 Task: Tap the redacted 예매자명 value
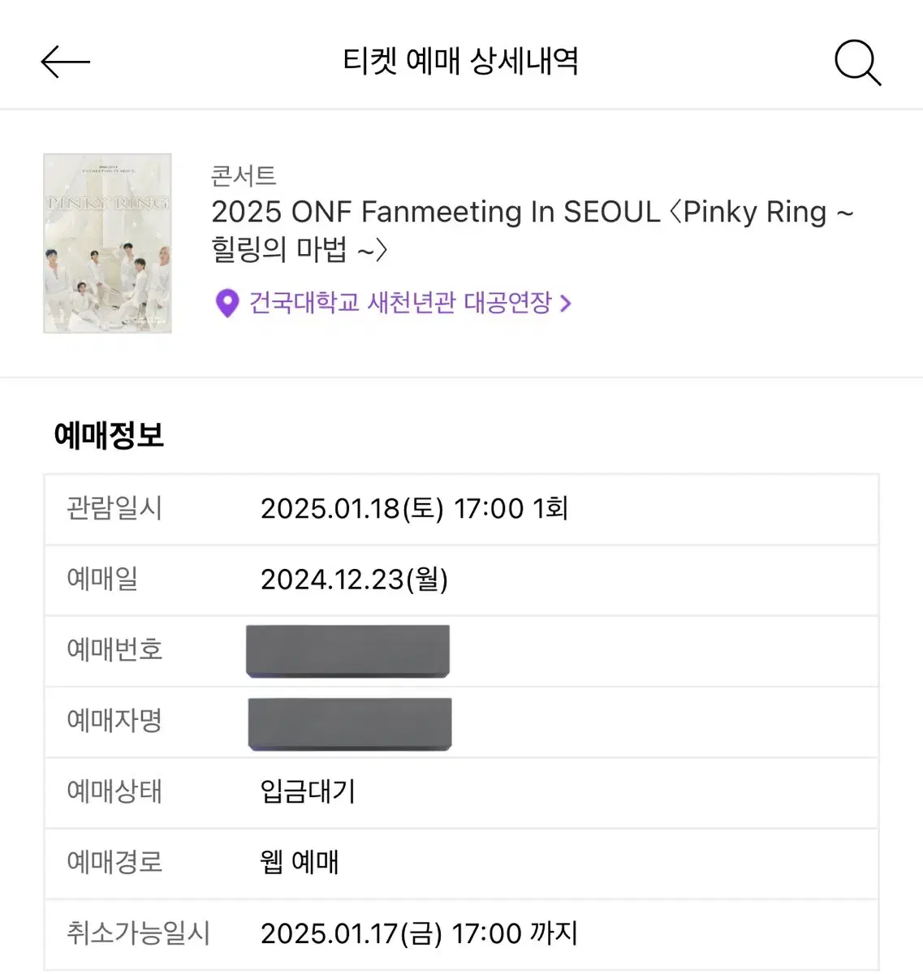click(x=350, y=723)
